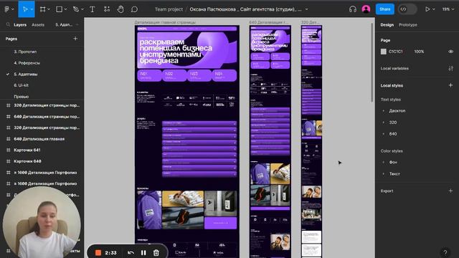Edit page color opacity 100%
The image size is (459, 258).
pos(419,52)
